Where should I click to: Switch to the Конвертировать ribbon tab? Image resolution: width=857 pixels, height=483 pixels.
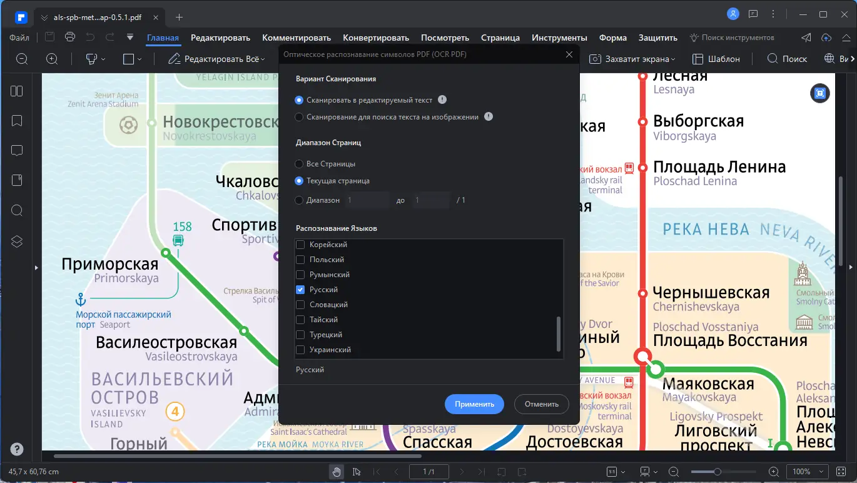tap(375, 38)
